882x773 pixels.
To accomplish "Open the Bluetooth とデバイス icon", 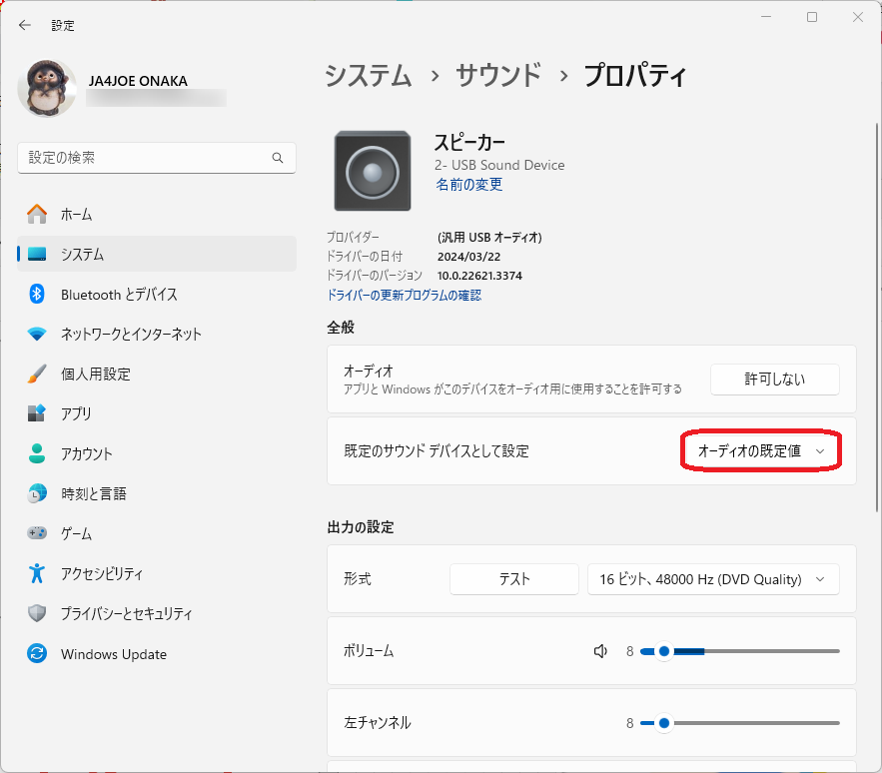I will [x=37, y=294].
